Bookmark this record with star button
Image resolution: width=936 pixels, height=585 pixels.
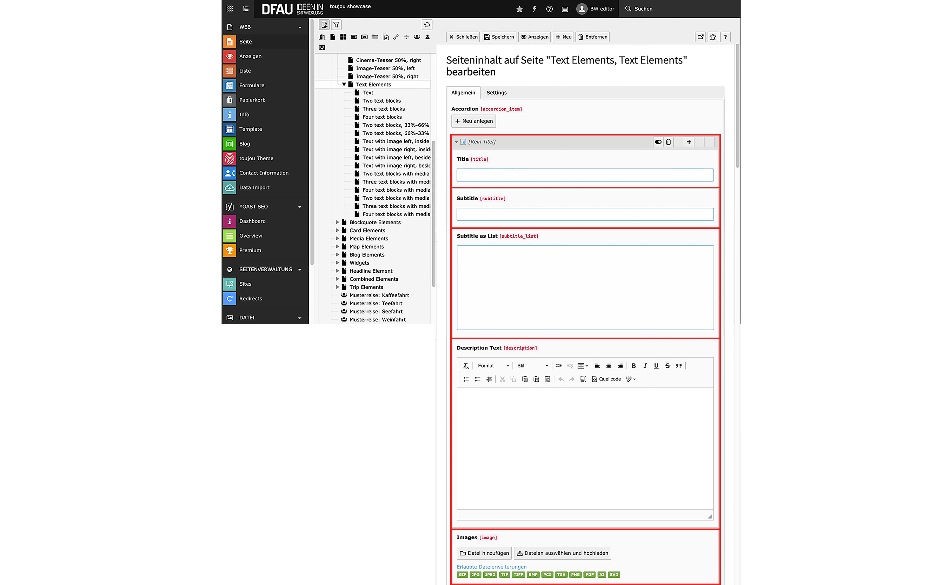point(713,37)
